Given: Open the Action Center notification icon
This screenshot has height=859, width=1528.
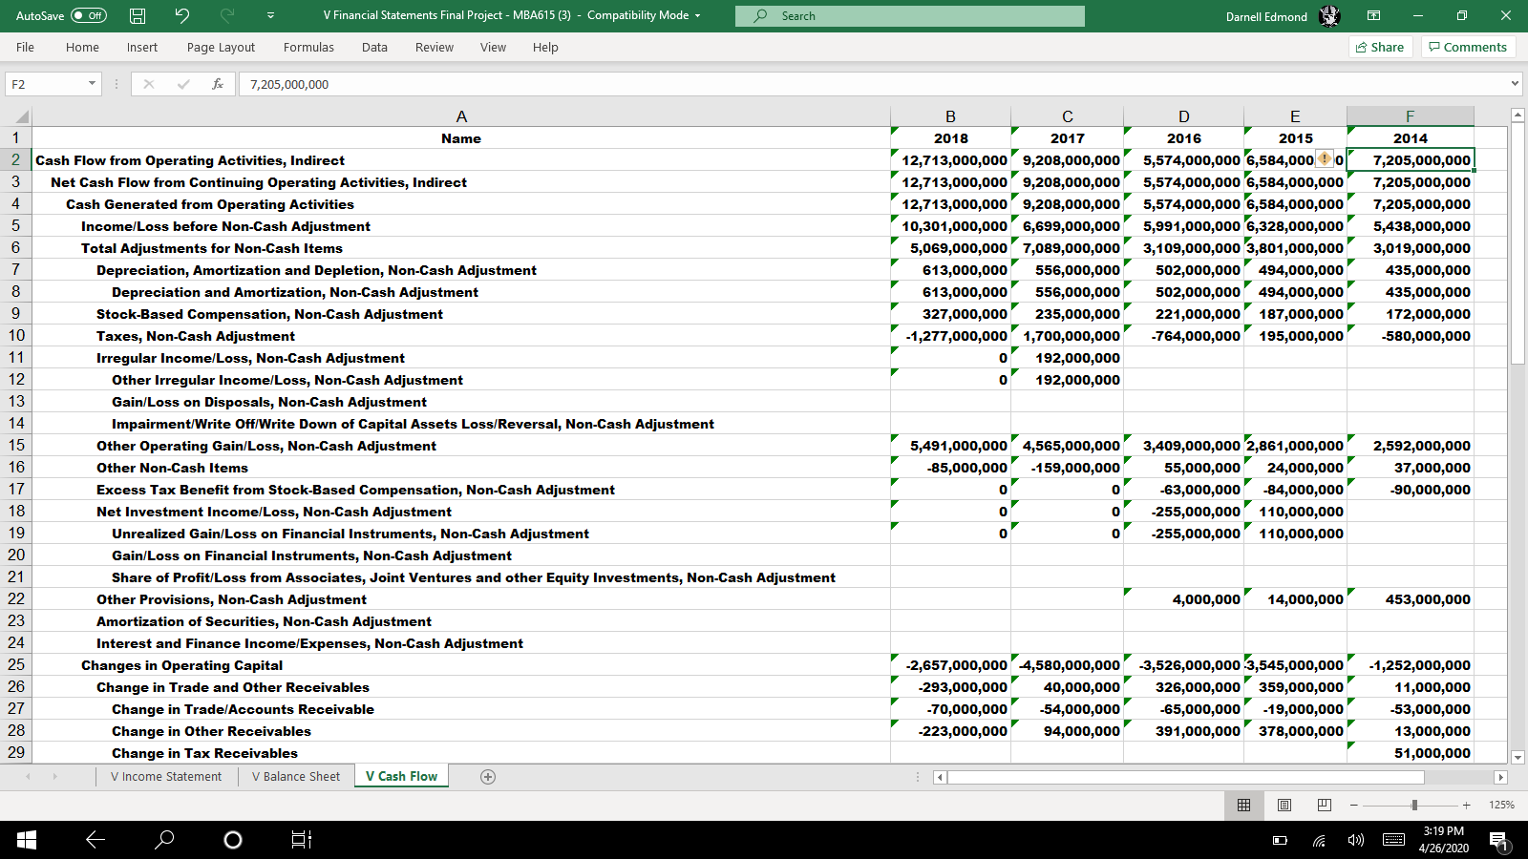Looking at the screenshot, I should click(x=1498, y=840).
